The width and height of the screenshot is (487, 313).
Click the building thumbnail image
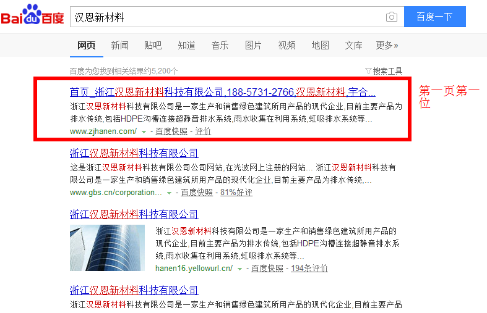(107, 248)
